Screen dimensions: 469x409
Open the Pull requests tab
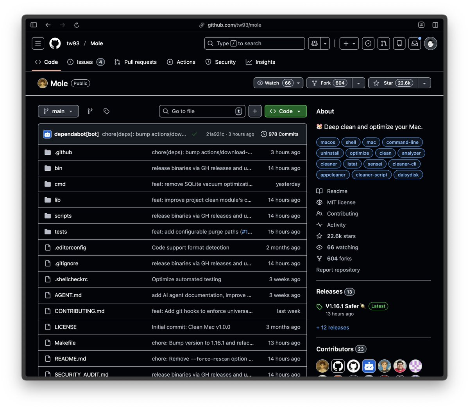tap(136, 62)
